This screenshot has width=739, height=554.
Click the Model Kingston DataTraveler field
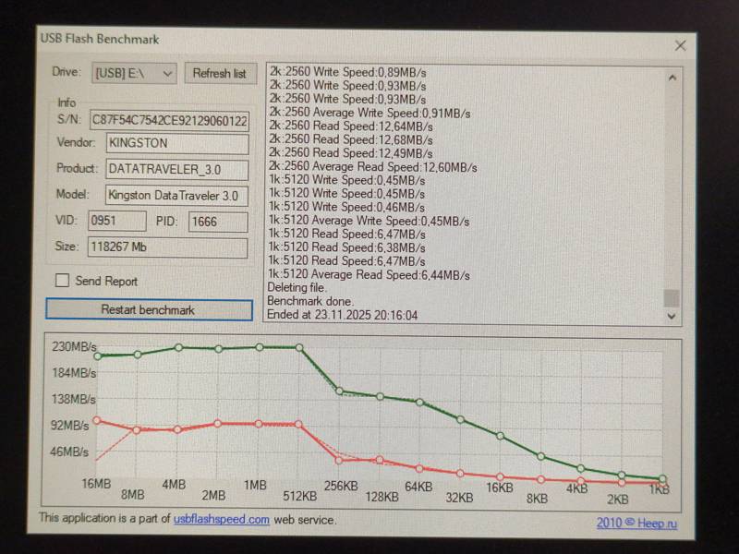(x=176, y=196)
